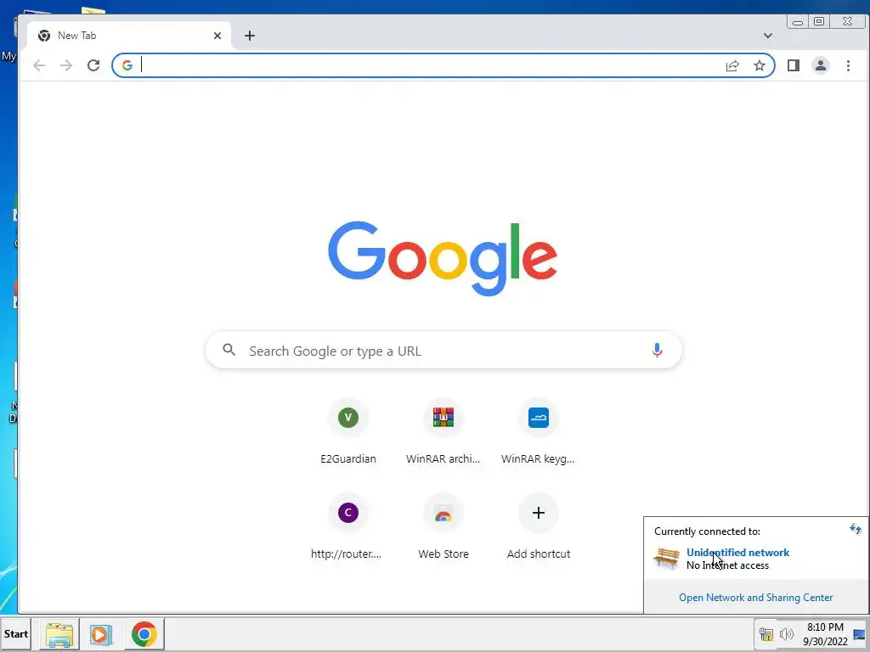Share this page via the share icon
The image size is (870, 652).
pos(732,65)
